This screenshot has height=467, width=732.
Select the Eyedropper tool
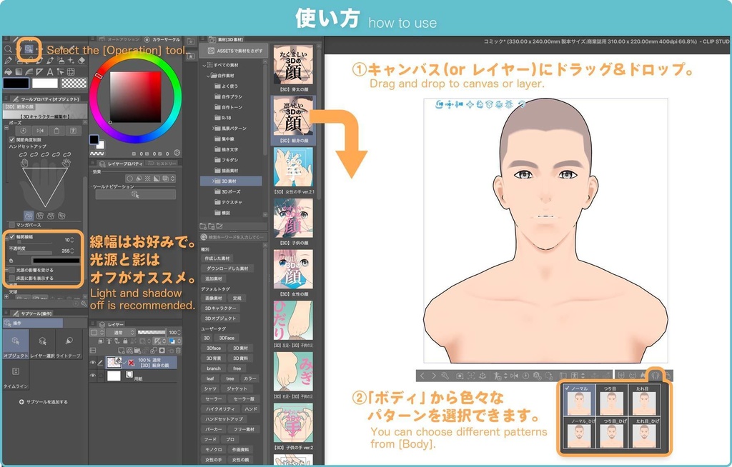pos(72,47)
